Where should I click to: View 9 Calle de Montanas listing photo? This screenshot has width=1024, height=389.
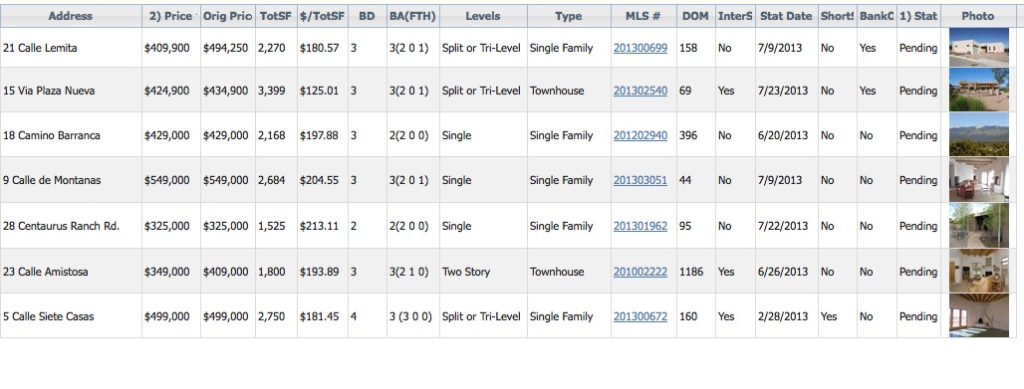[978, 180]
